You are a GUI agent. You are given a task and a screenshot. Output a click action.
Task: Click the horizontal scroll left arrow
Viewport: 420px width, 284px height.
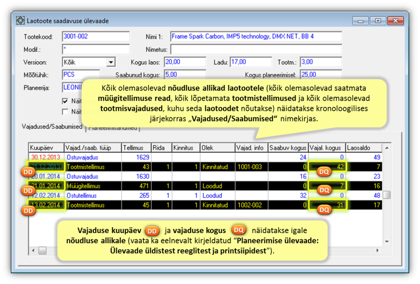tap(33, 251)
